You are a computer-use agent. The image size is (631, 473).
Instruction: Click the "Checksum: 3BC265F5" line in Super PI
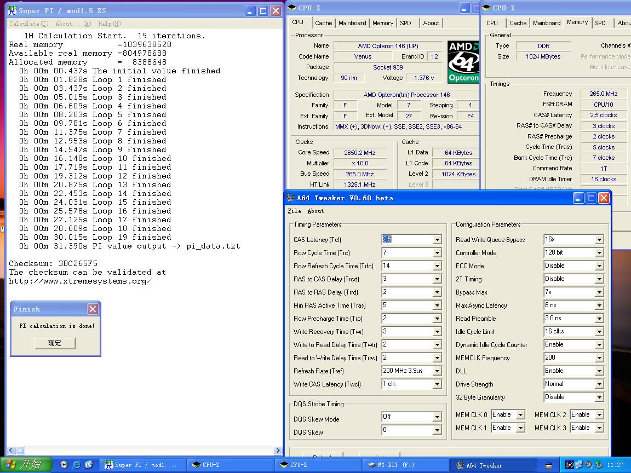(x=53, y=264)
